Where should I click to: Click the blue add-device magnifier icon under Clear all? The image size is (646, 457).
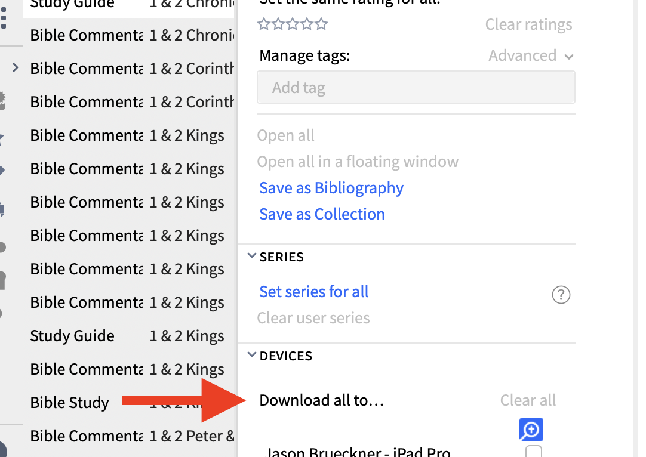531,430
